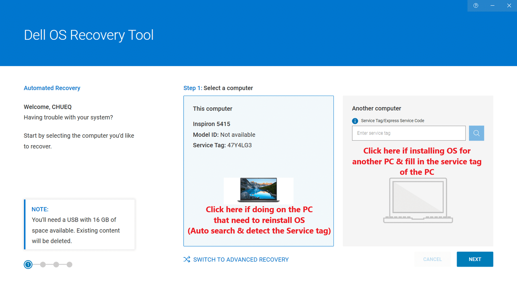The width and height of the screenshot is (517, 290).
Task: Click the info icon beside Service Tag/Express Service Code
Action: click(355, 121)
